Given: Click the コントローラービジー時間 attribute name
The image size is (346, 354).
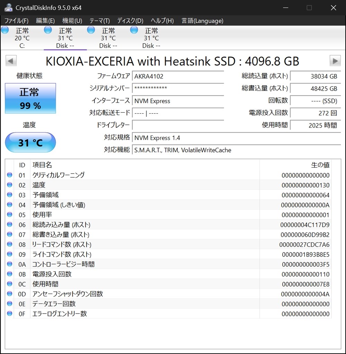Looking at the screenshot, I should coord(64,264).
